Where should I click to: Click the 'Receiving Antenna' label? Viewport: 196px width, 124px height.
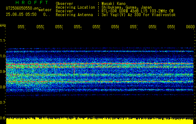[74, 15]
